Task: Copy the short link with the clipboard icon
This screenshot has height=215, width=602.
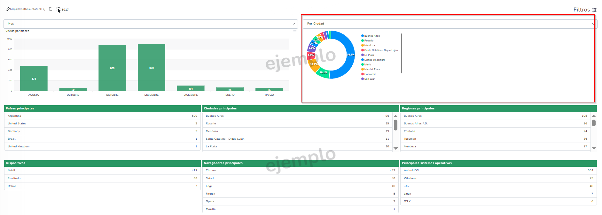Action: coord(51,9)
